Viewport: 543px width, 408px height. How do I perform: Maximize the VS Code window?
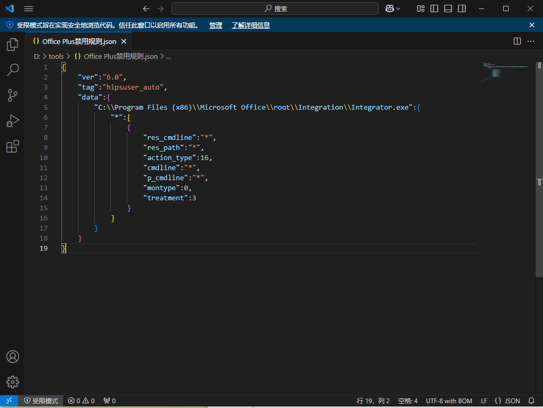pos(506,8)
